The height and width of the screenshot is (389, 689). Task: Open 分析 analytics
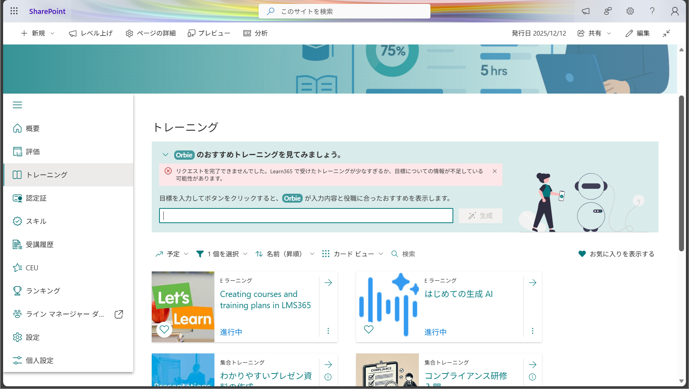[255, 33]
